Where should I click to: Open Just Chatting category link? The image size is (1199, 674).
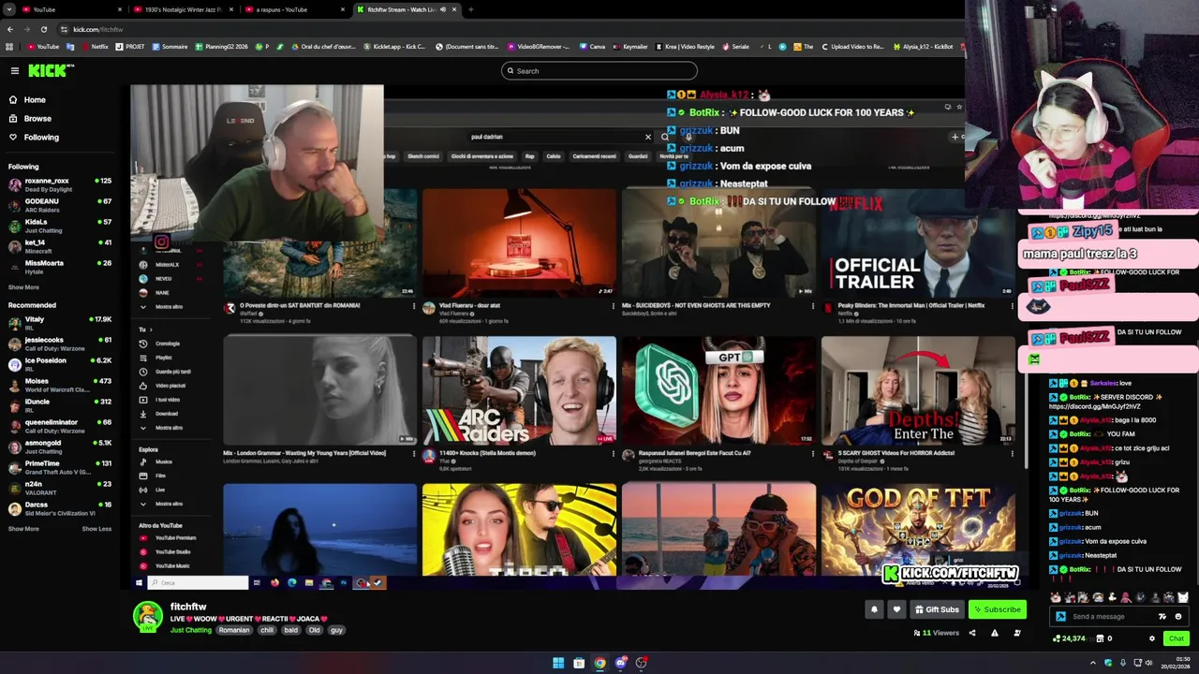191,630
